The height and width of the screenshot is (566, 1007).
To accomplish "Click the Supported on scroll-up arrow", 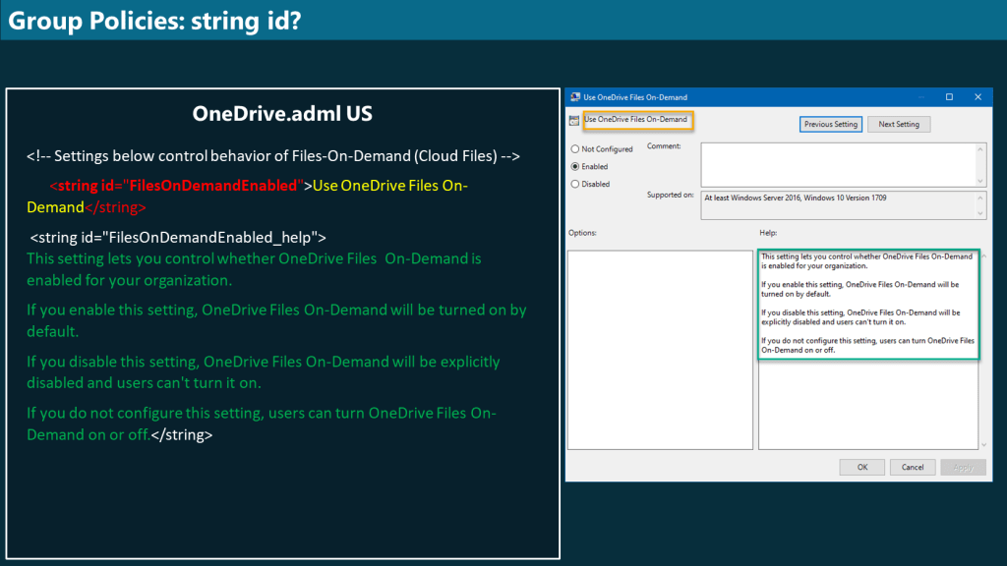I will [x=978, y=196].
